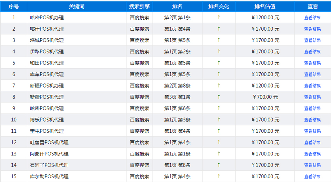
Task: Click the rank-change arrow for 博乐POS机代理
Action: tap(219, 120)
